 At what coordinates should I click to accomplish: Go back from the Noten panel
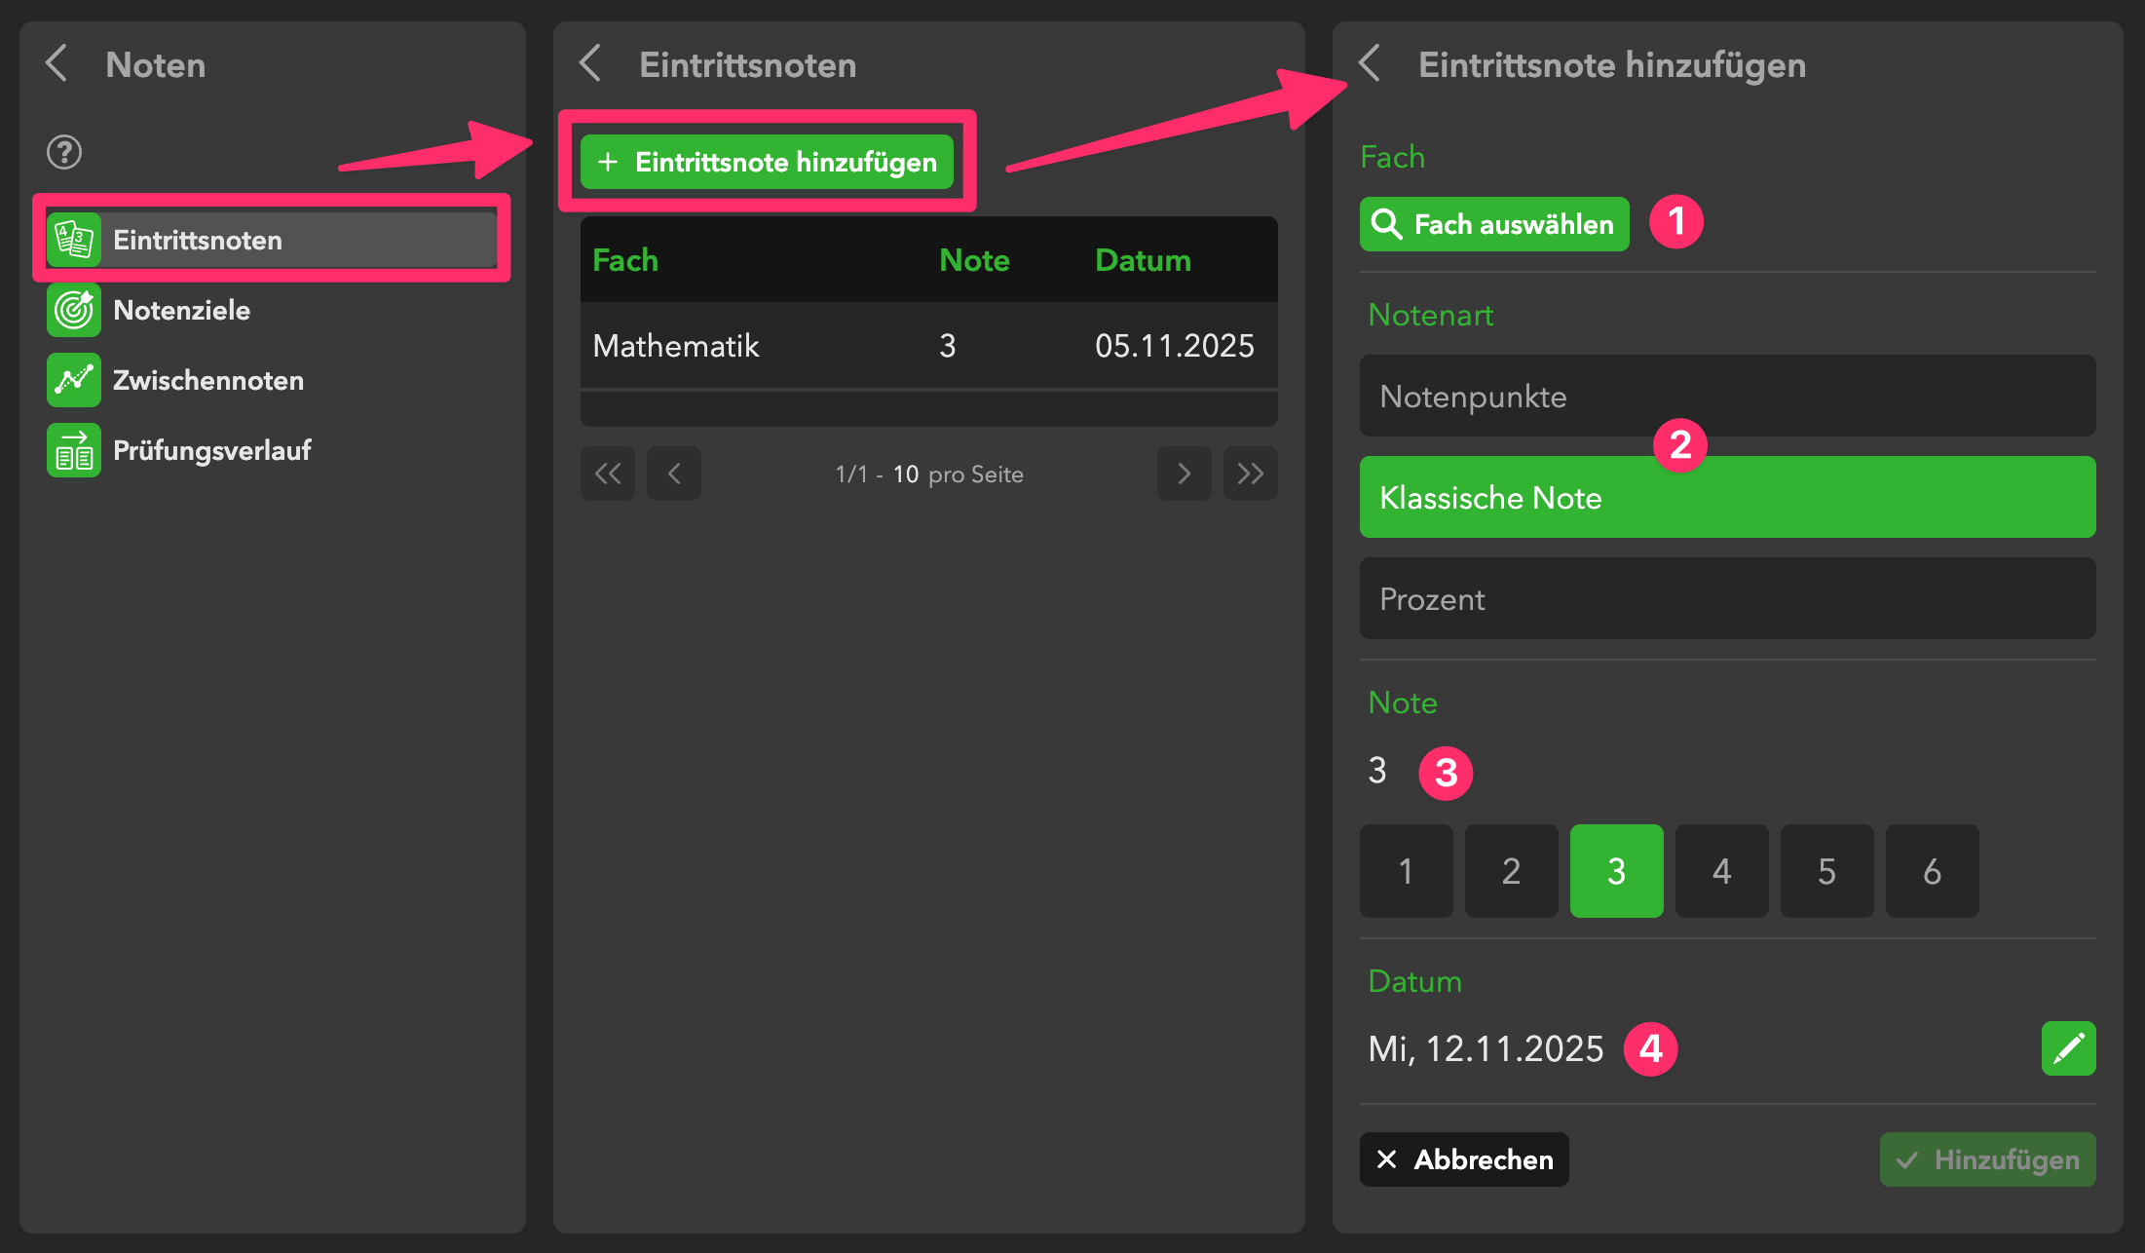[x=57, y=64]
